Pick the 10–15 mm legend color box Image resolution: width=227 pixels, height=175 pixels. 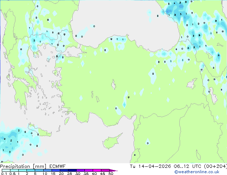(x=47, y=170)
